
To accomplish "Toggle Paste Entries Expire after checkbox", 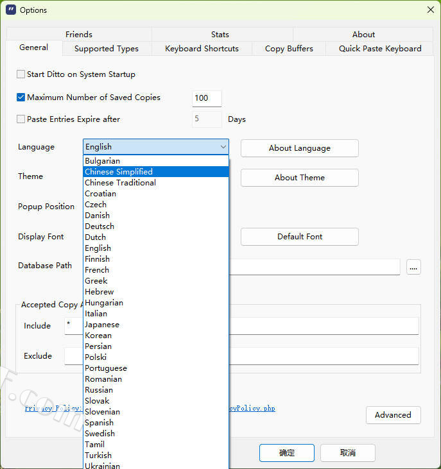I will click(21, 119).
